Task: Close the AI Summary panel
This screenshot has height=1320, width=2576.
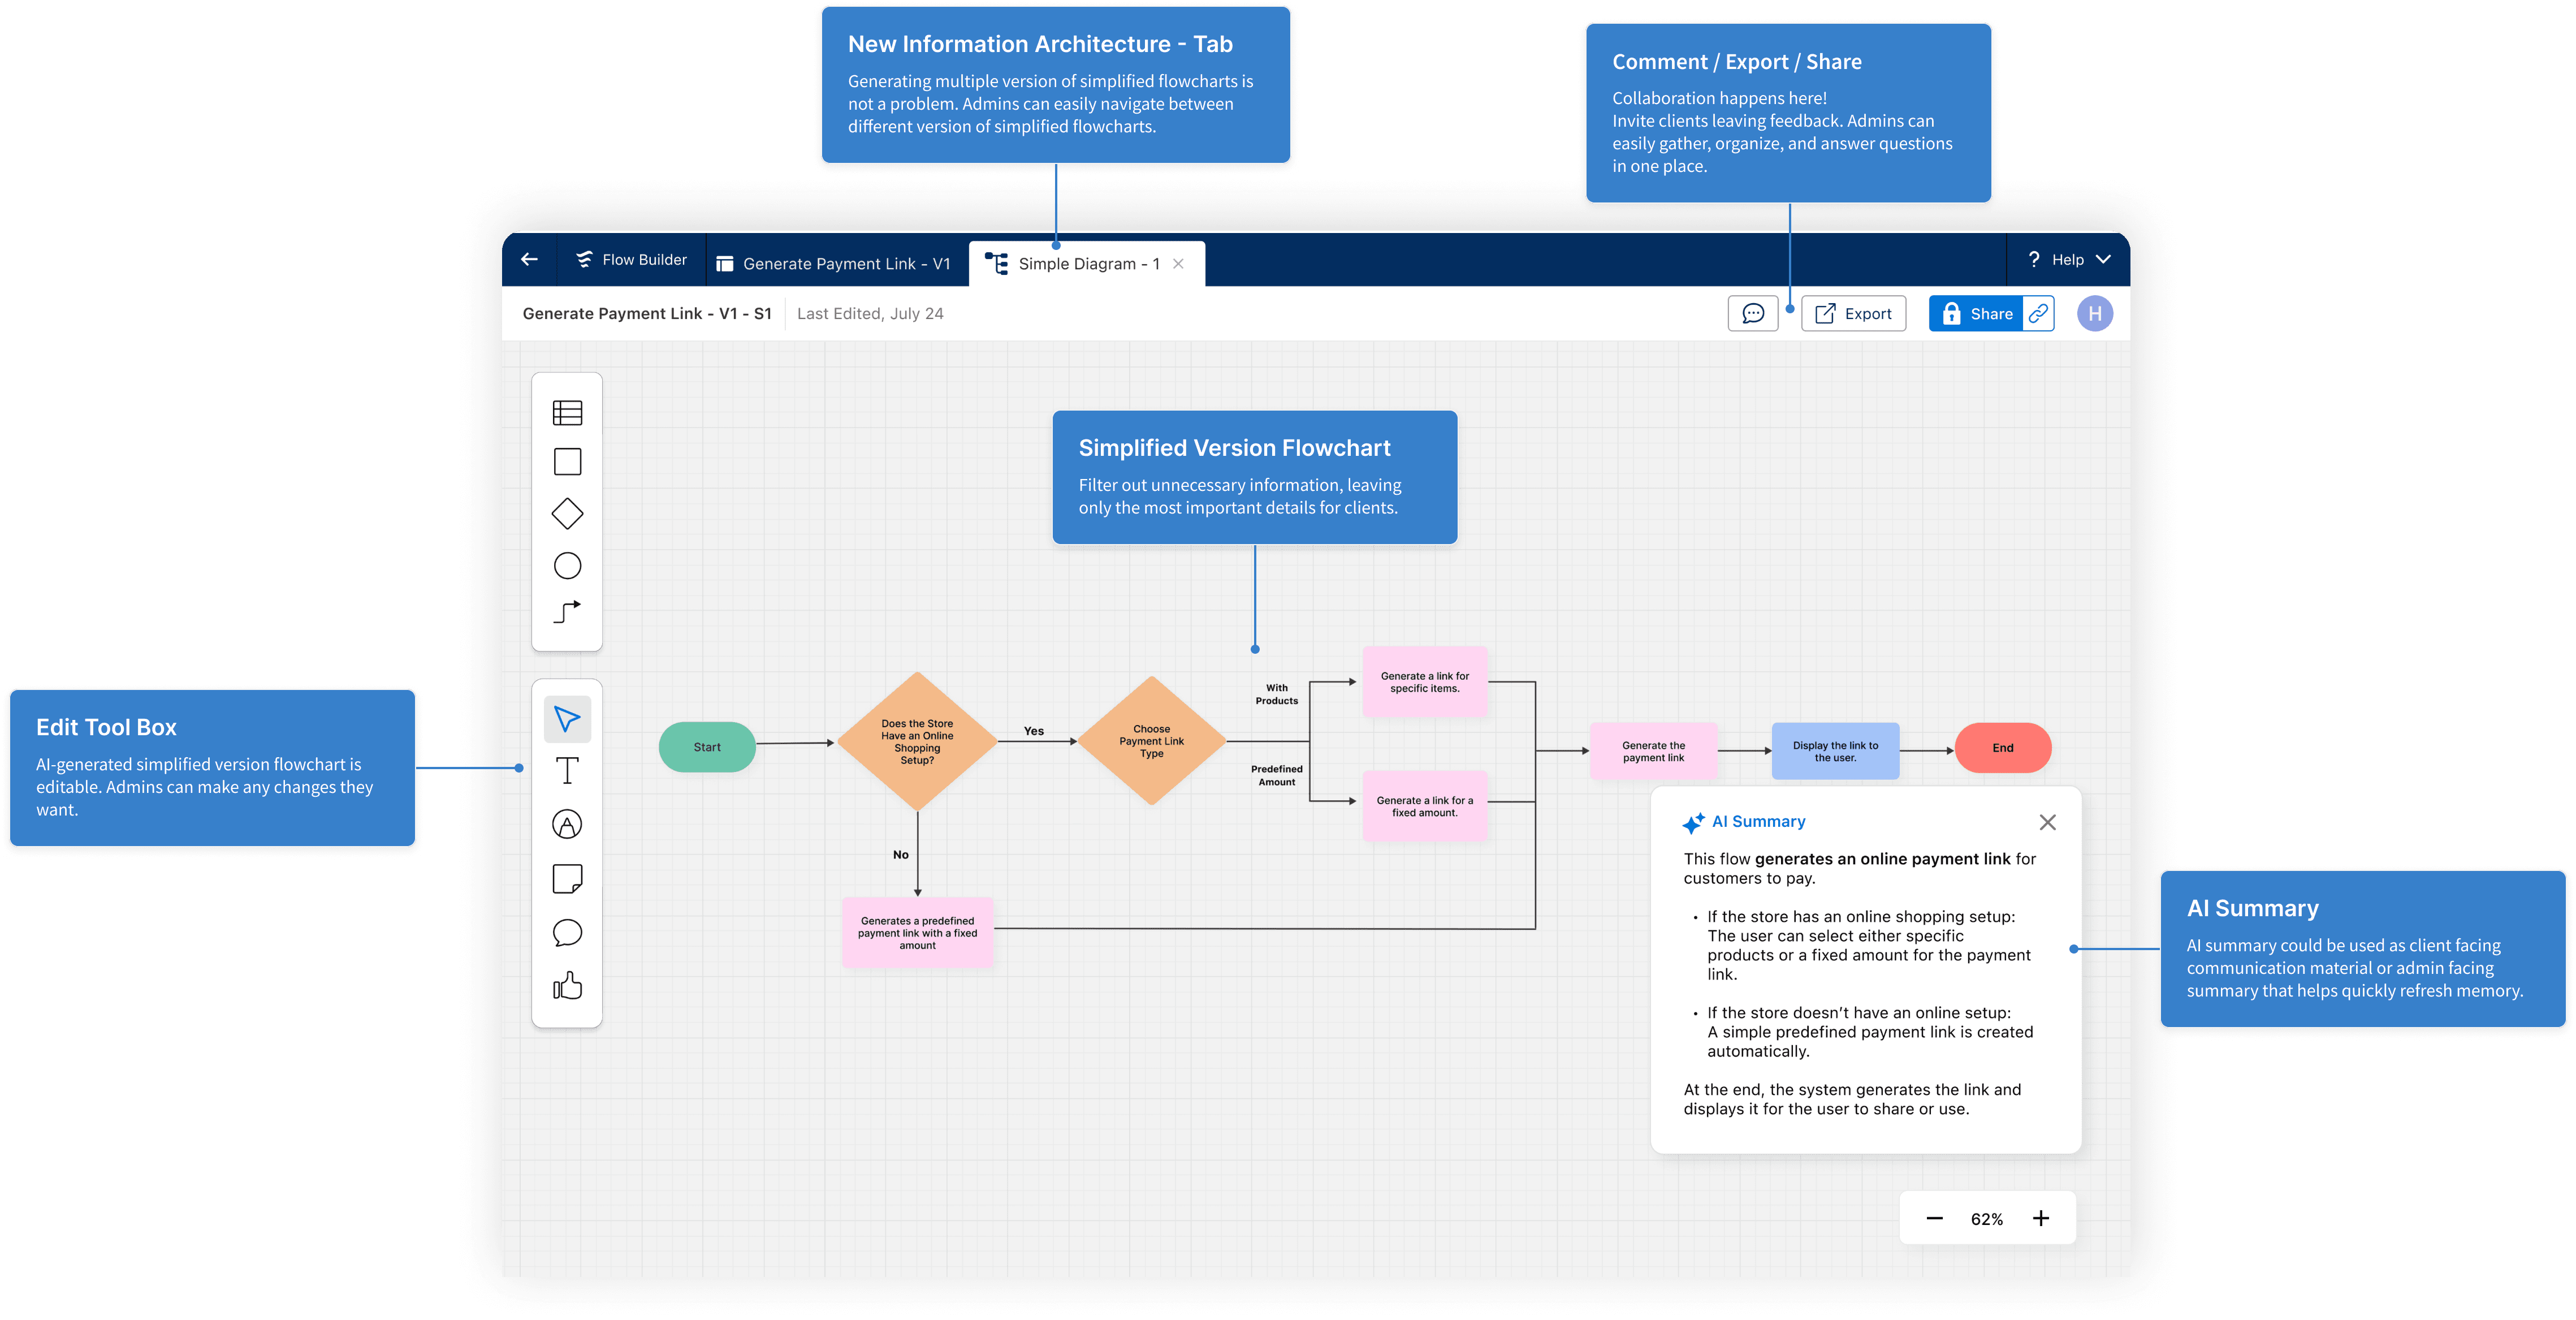Action: tap(2047, 822)
